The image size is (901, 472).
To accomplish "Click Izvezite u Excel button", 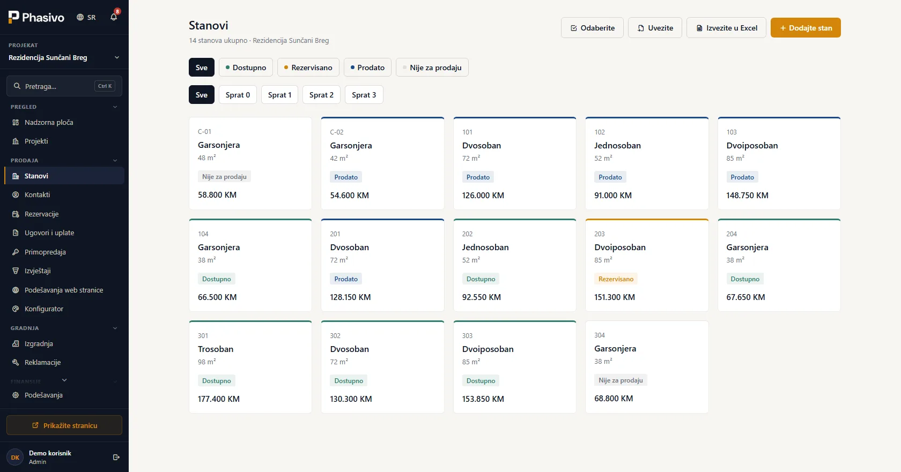I will pos(726,28).
